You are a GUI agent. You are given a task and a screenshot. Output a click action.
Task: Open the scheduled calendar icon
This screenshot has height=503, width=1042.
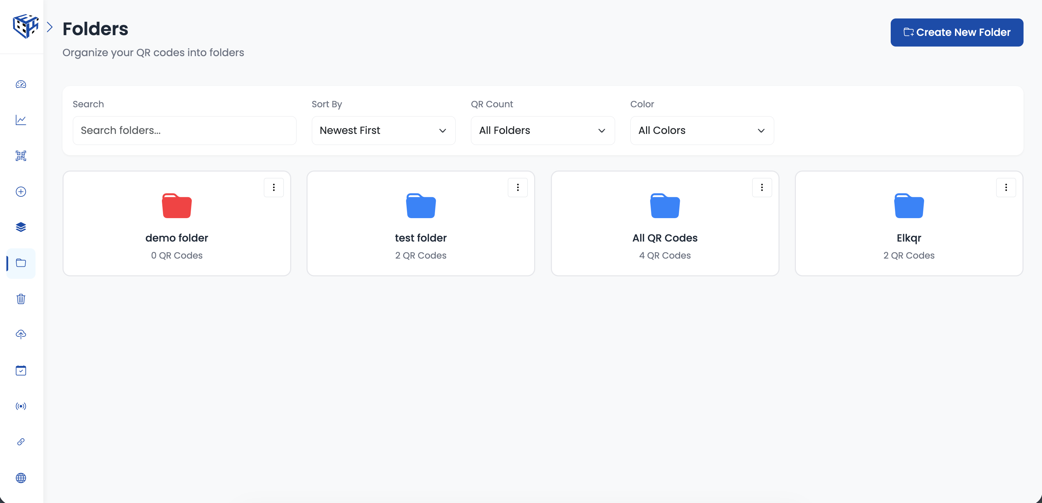pyautogui.click(x=21, y=370)
